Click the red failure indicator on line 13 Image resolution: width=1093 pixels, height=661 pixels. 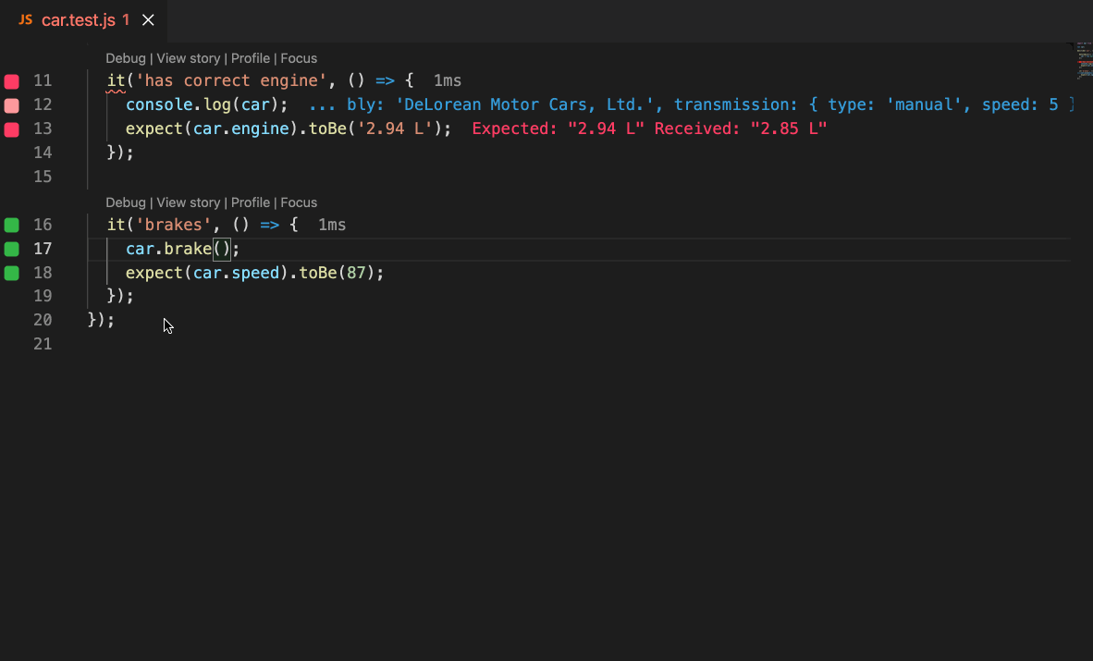[x=12, y=129]
